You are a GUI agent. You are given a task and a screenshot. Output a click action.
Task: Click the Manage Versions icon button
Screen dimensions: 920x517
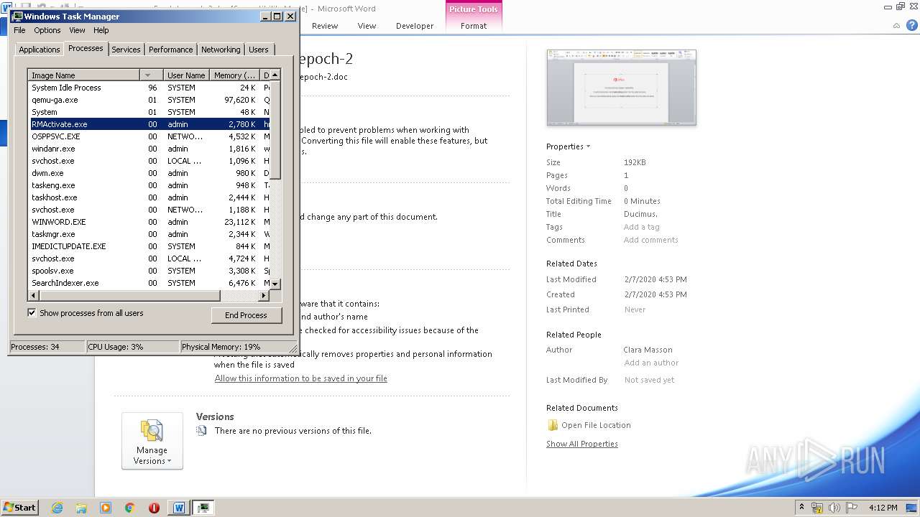pos(152,441)
